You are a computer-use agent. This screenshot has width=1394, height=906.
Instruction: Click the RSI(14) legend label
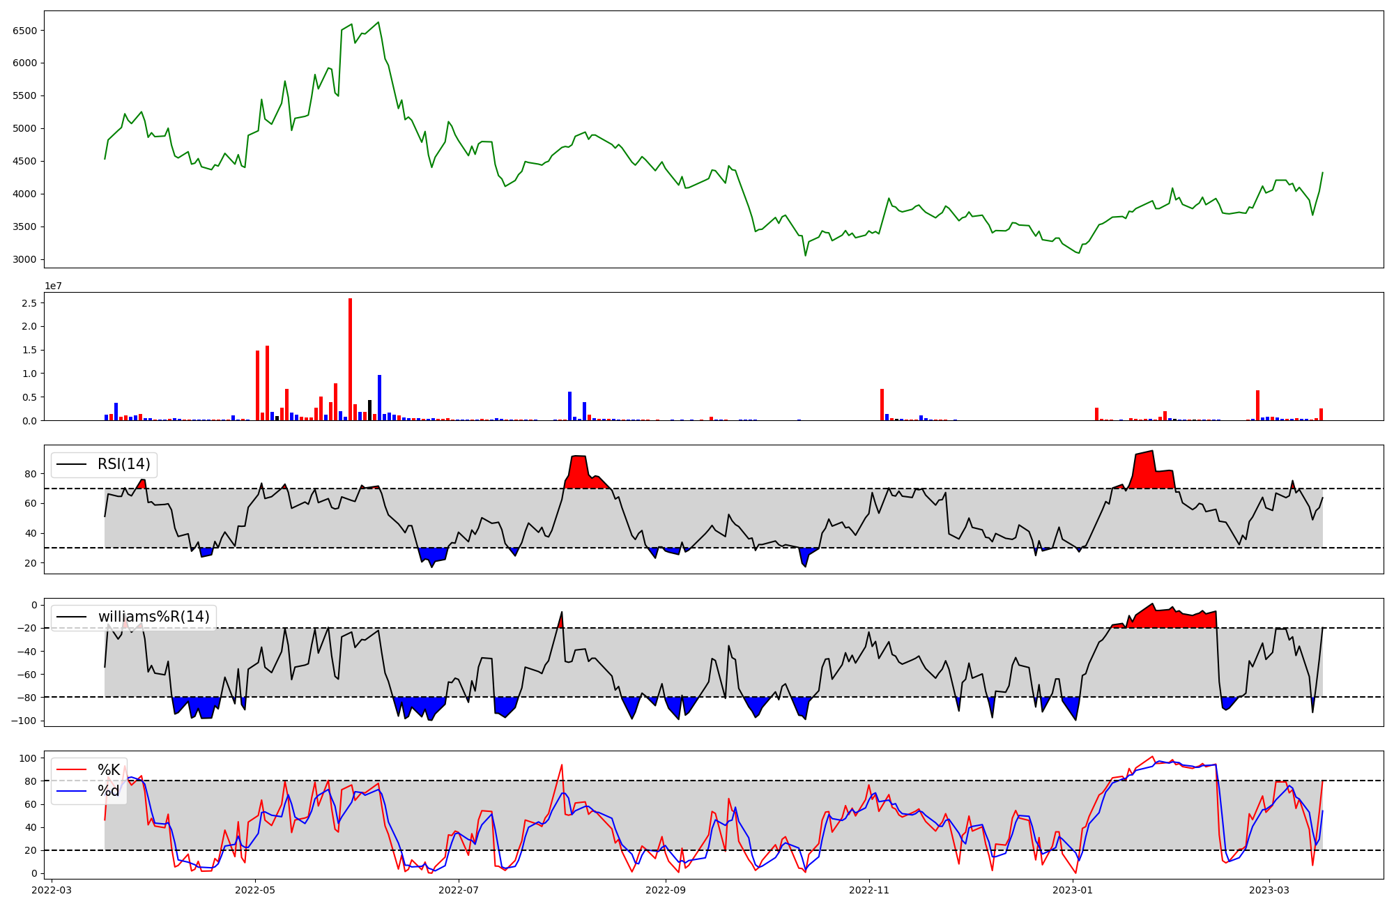coord(123,464)
